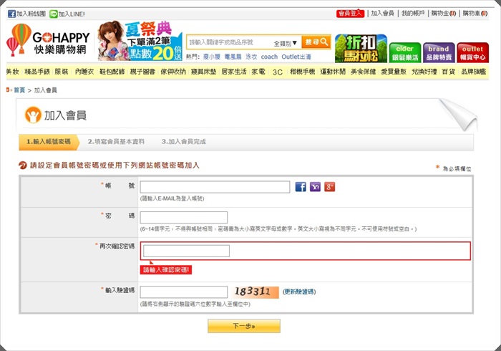Click the Facebook 加入粉絲團 icon

12,14
